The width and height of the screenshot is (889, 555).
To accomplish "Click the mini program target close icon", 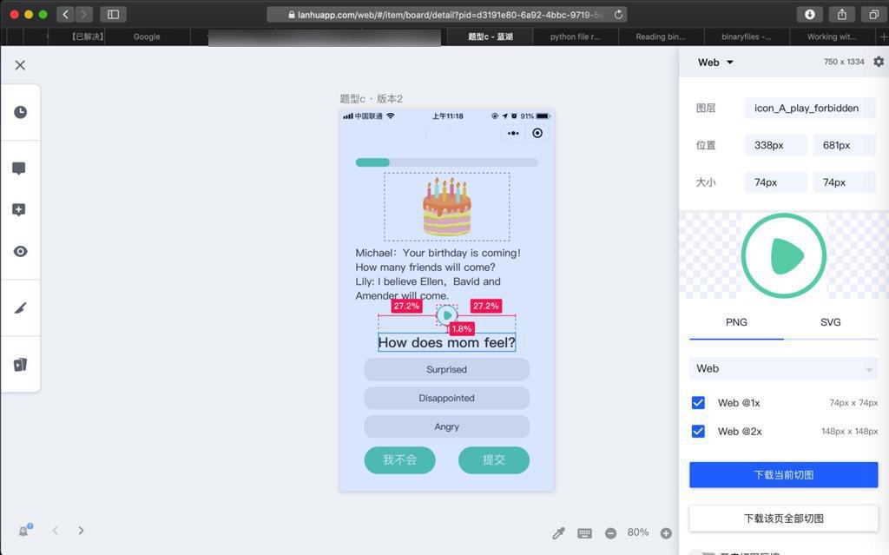I will click(x=537, y=134).
